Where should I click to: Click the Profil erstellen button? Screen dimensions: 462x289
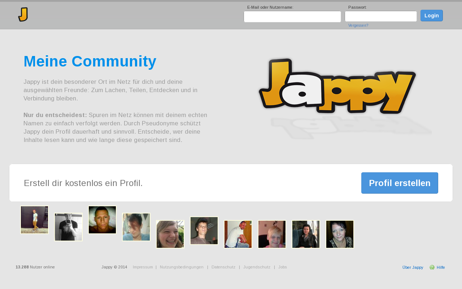pos(400,183)
